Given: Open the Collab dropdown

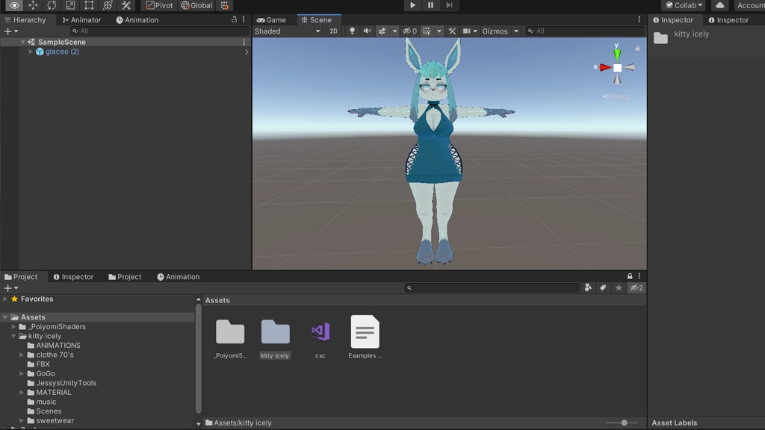Looking at the screenshot, I should (x=683, y=5).
